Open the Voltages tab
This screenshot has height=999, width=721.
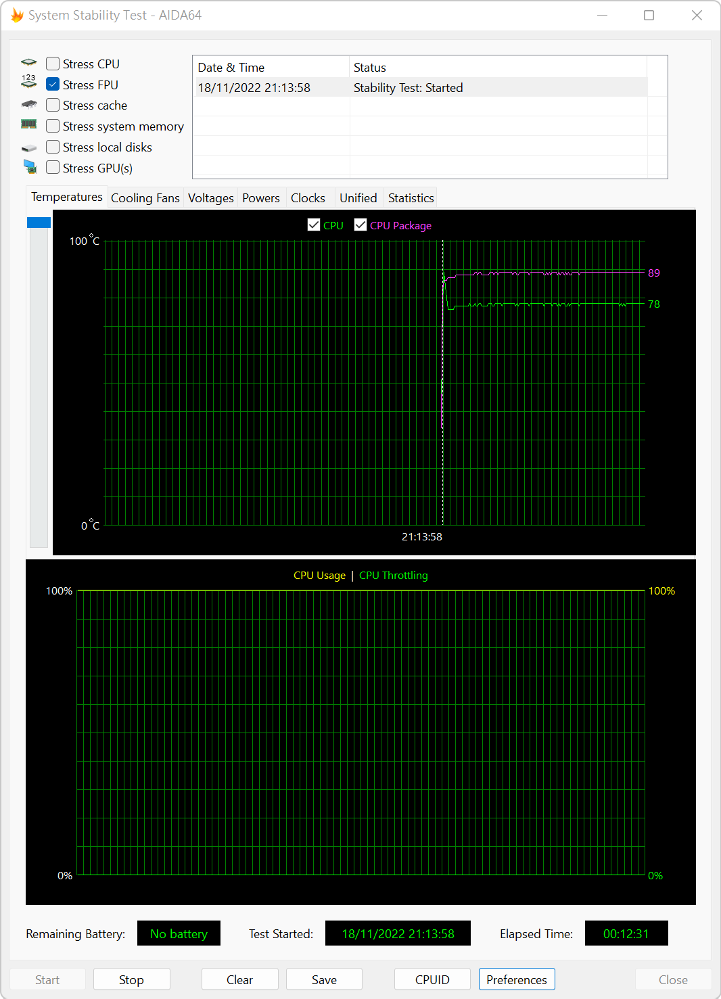(x=210, y=198)
